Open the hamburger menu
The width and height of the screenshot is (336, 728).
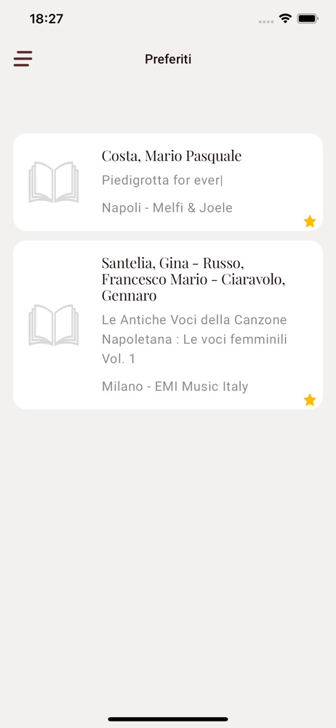(x=23, y=59)
